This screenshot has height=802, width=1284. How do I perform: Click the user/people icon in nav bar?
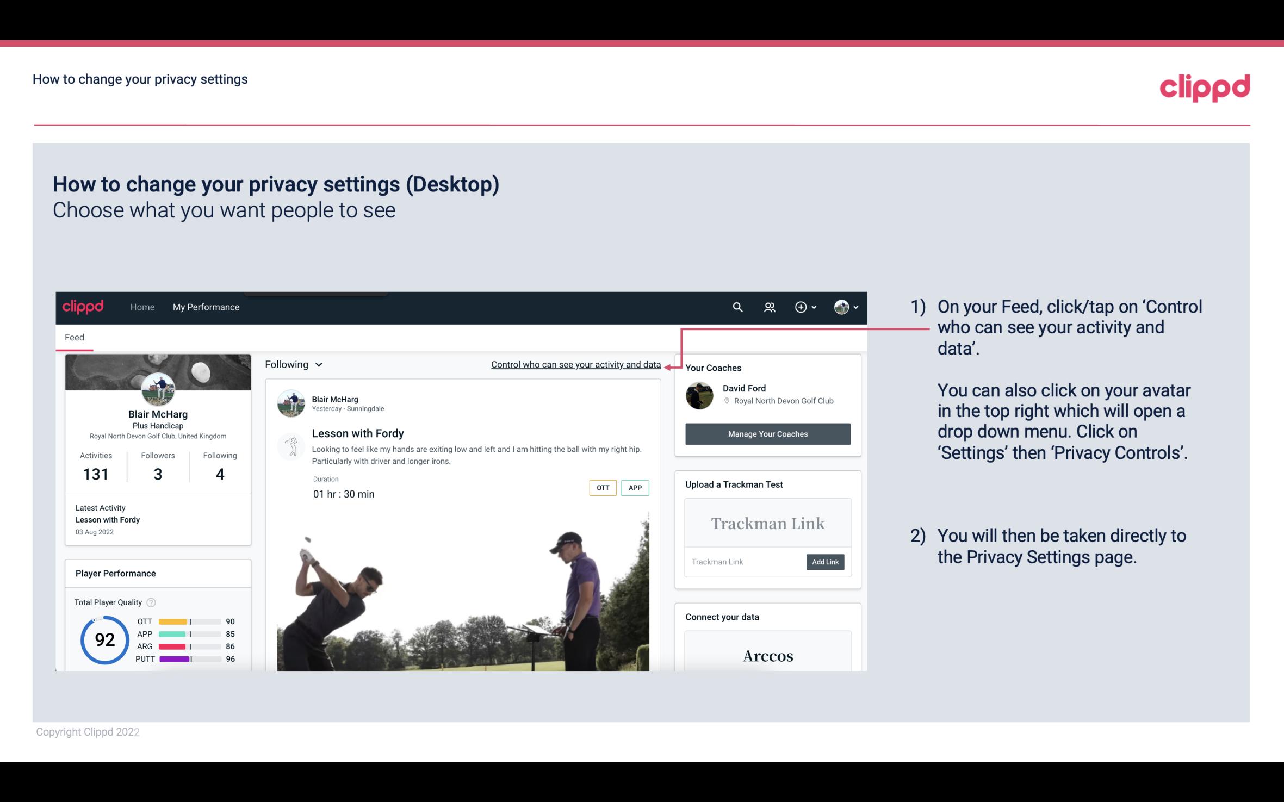tap(768, 307)
